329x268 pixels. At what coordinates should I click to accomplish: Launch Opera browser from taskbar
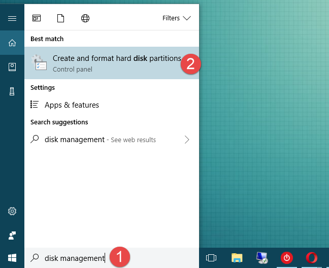point(312,258)
